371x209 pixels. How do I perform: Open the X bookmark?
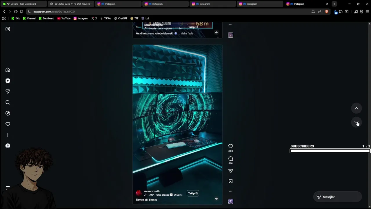pos(94,18)
